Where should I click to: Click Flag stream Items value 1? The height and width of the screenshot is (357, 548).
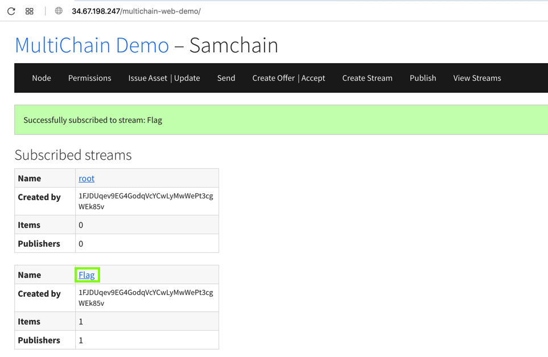[81, 321]
